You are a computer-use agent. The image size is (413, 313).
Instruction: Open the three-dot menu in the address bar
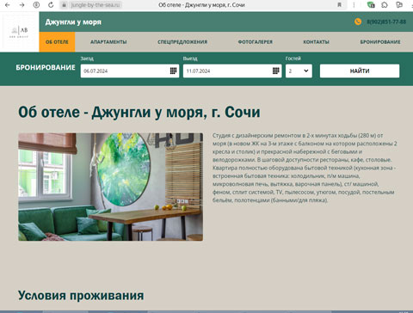tap(354, 5)
